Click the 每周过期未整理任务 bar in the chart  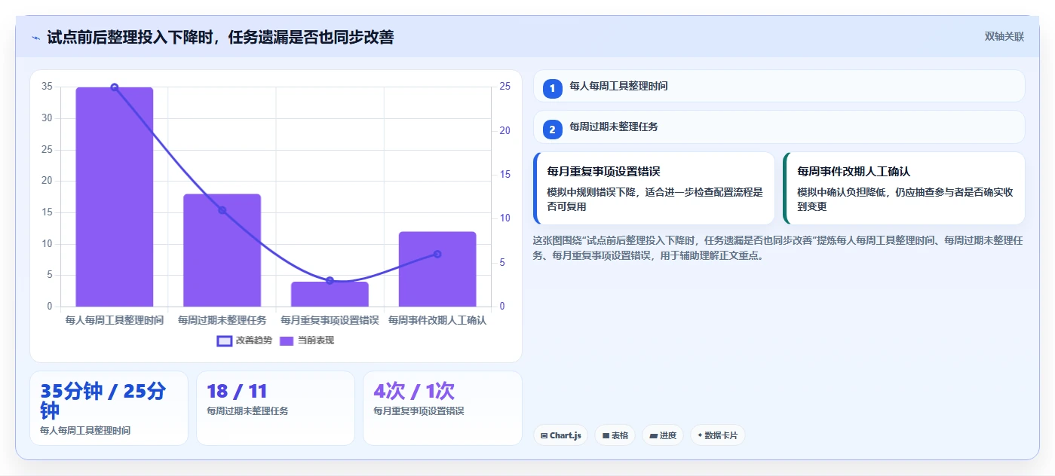(222, 250)
